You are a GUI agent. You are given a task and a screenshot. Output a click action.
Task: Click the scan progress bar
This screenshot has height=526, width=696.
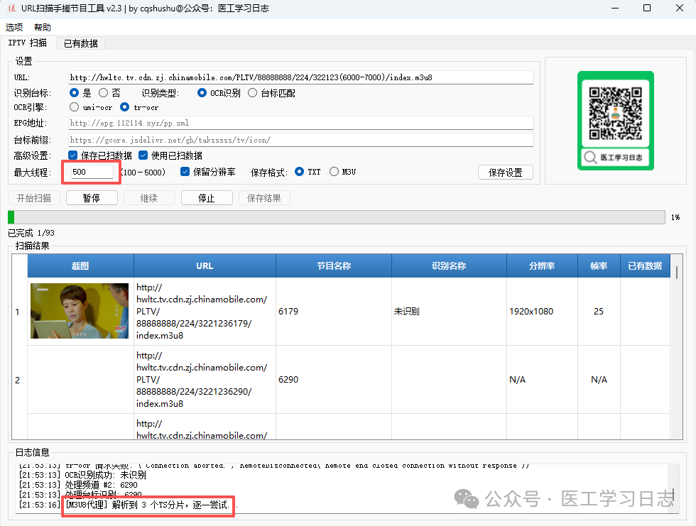point(337,217)
